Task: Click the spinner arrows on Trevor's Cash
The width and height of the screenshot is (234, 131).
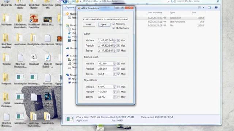Action: pyautogui.click(x=114, y=51)
